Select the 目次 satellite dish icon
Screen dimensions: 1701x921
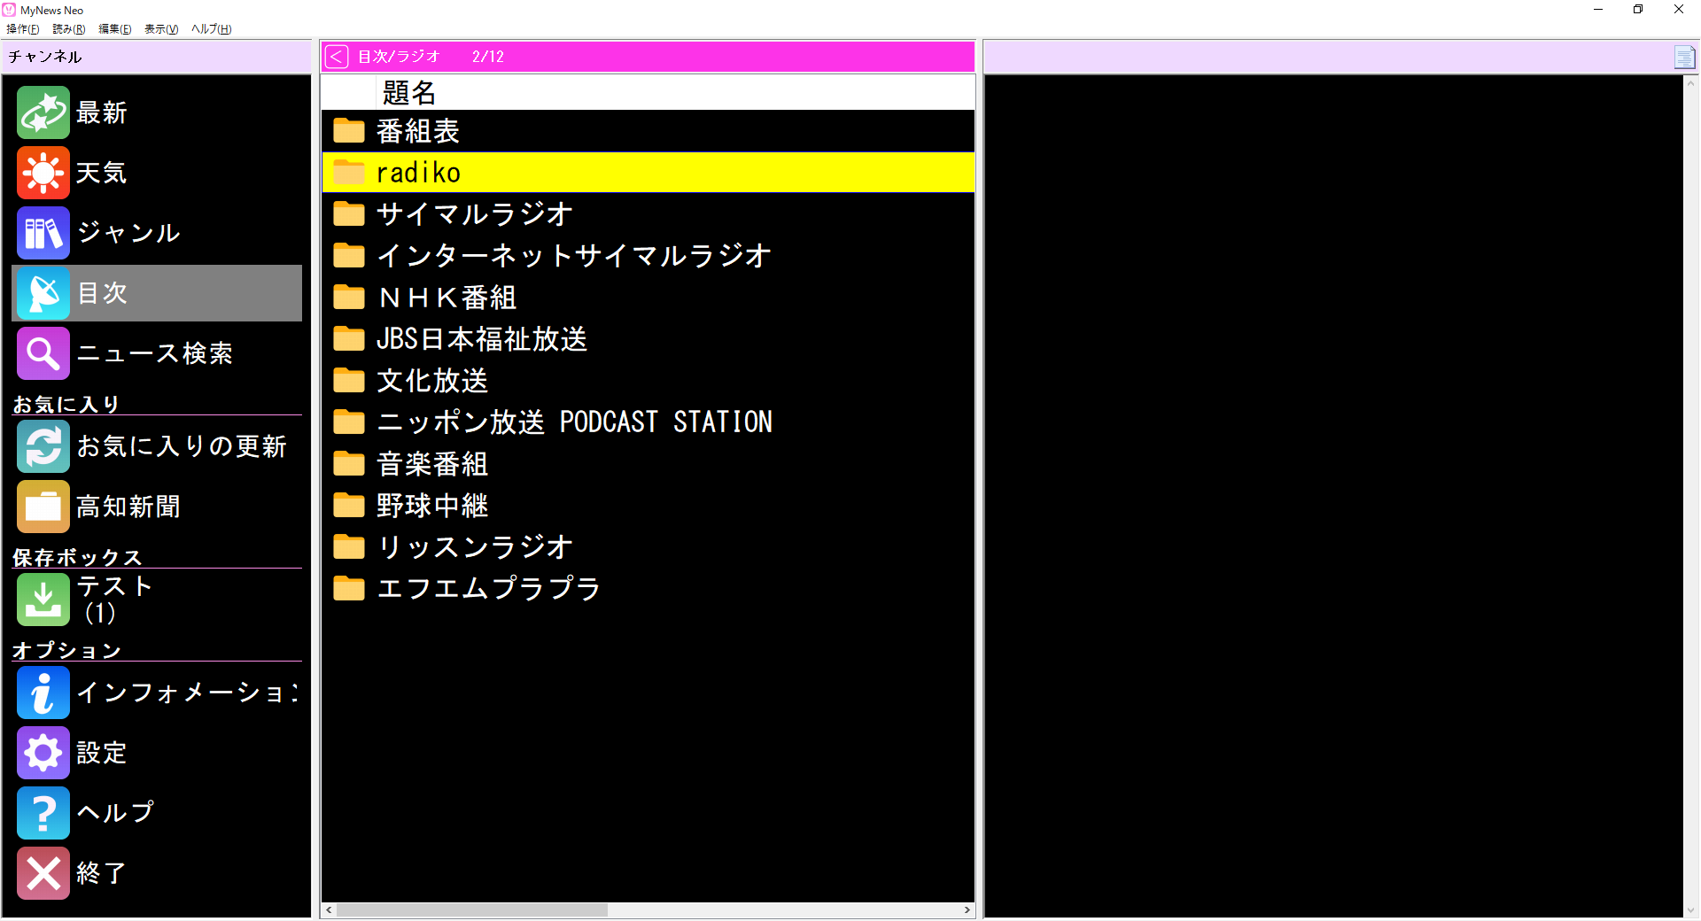point(43,293)
